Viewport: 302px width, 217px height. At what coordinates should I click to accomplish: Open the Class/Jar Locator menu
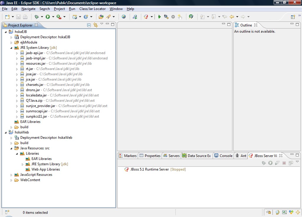(x=92, y=9)
